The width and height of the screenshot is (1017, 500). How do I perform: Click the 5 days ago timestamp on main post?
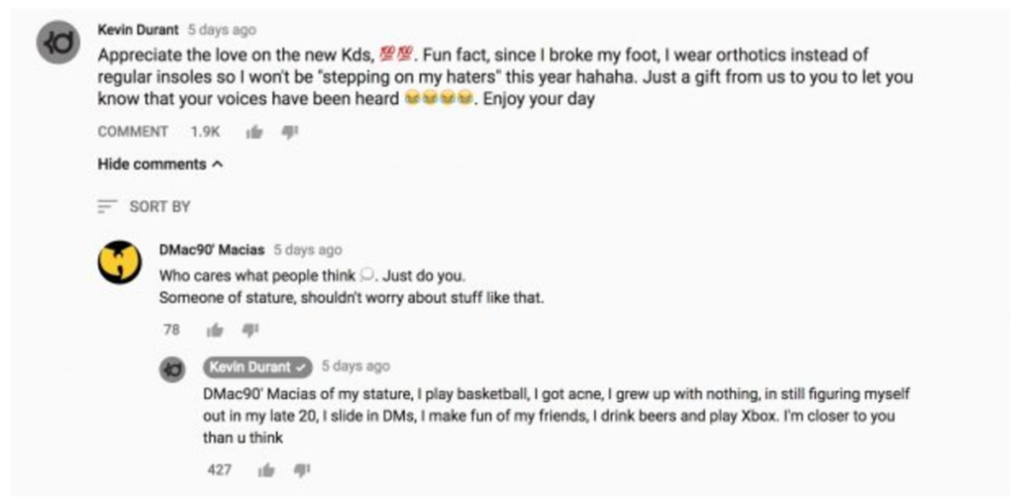(221, 30)
